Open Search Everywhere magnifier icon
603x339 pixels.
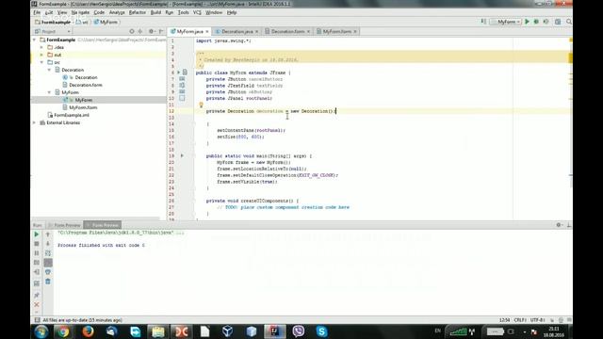(569, 22)
